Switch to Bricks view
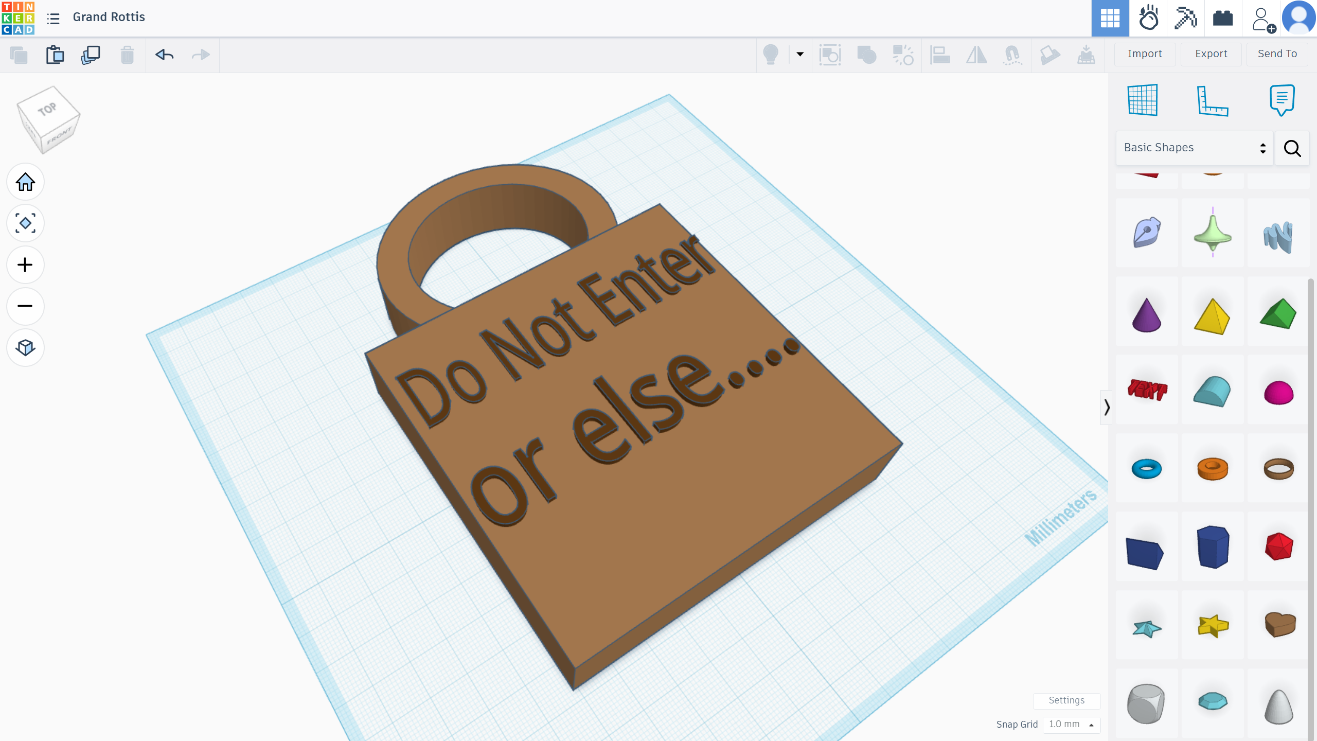The width and height of the screenshot is (1317, 741). click(1223, 19)
